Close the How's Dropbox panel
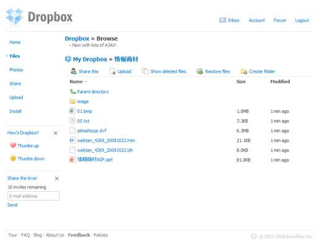322x250 pixels. (55, 133)
